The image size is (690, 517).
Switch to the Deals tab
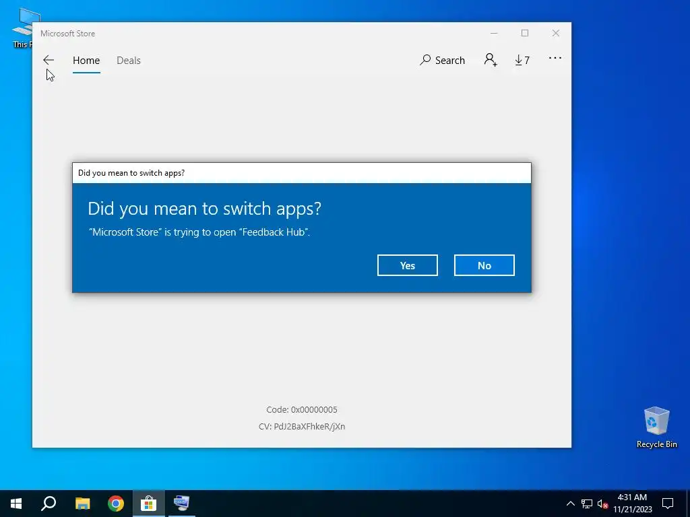point(129,60)
